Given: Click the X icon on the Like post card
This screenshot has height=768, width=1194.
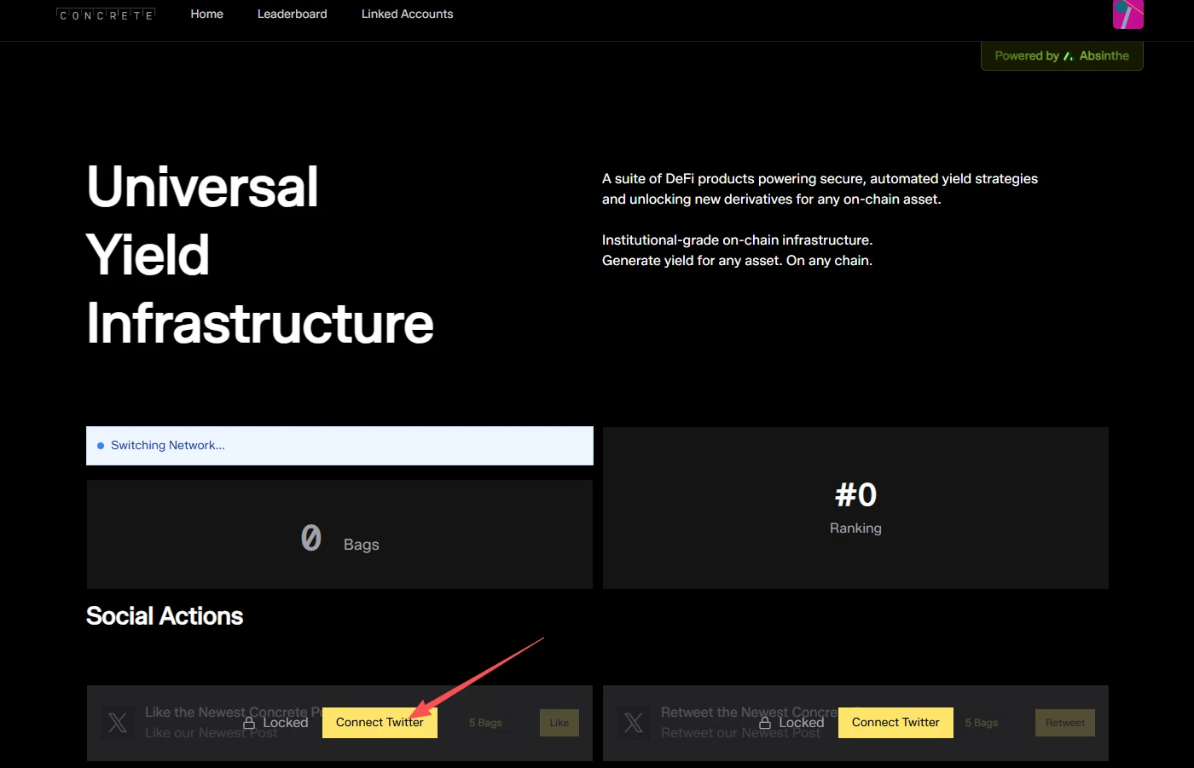Looking at the screenshot, I should 118,723.
